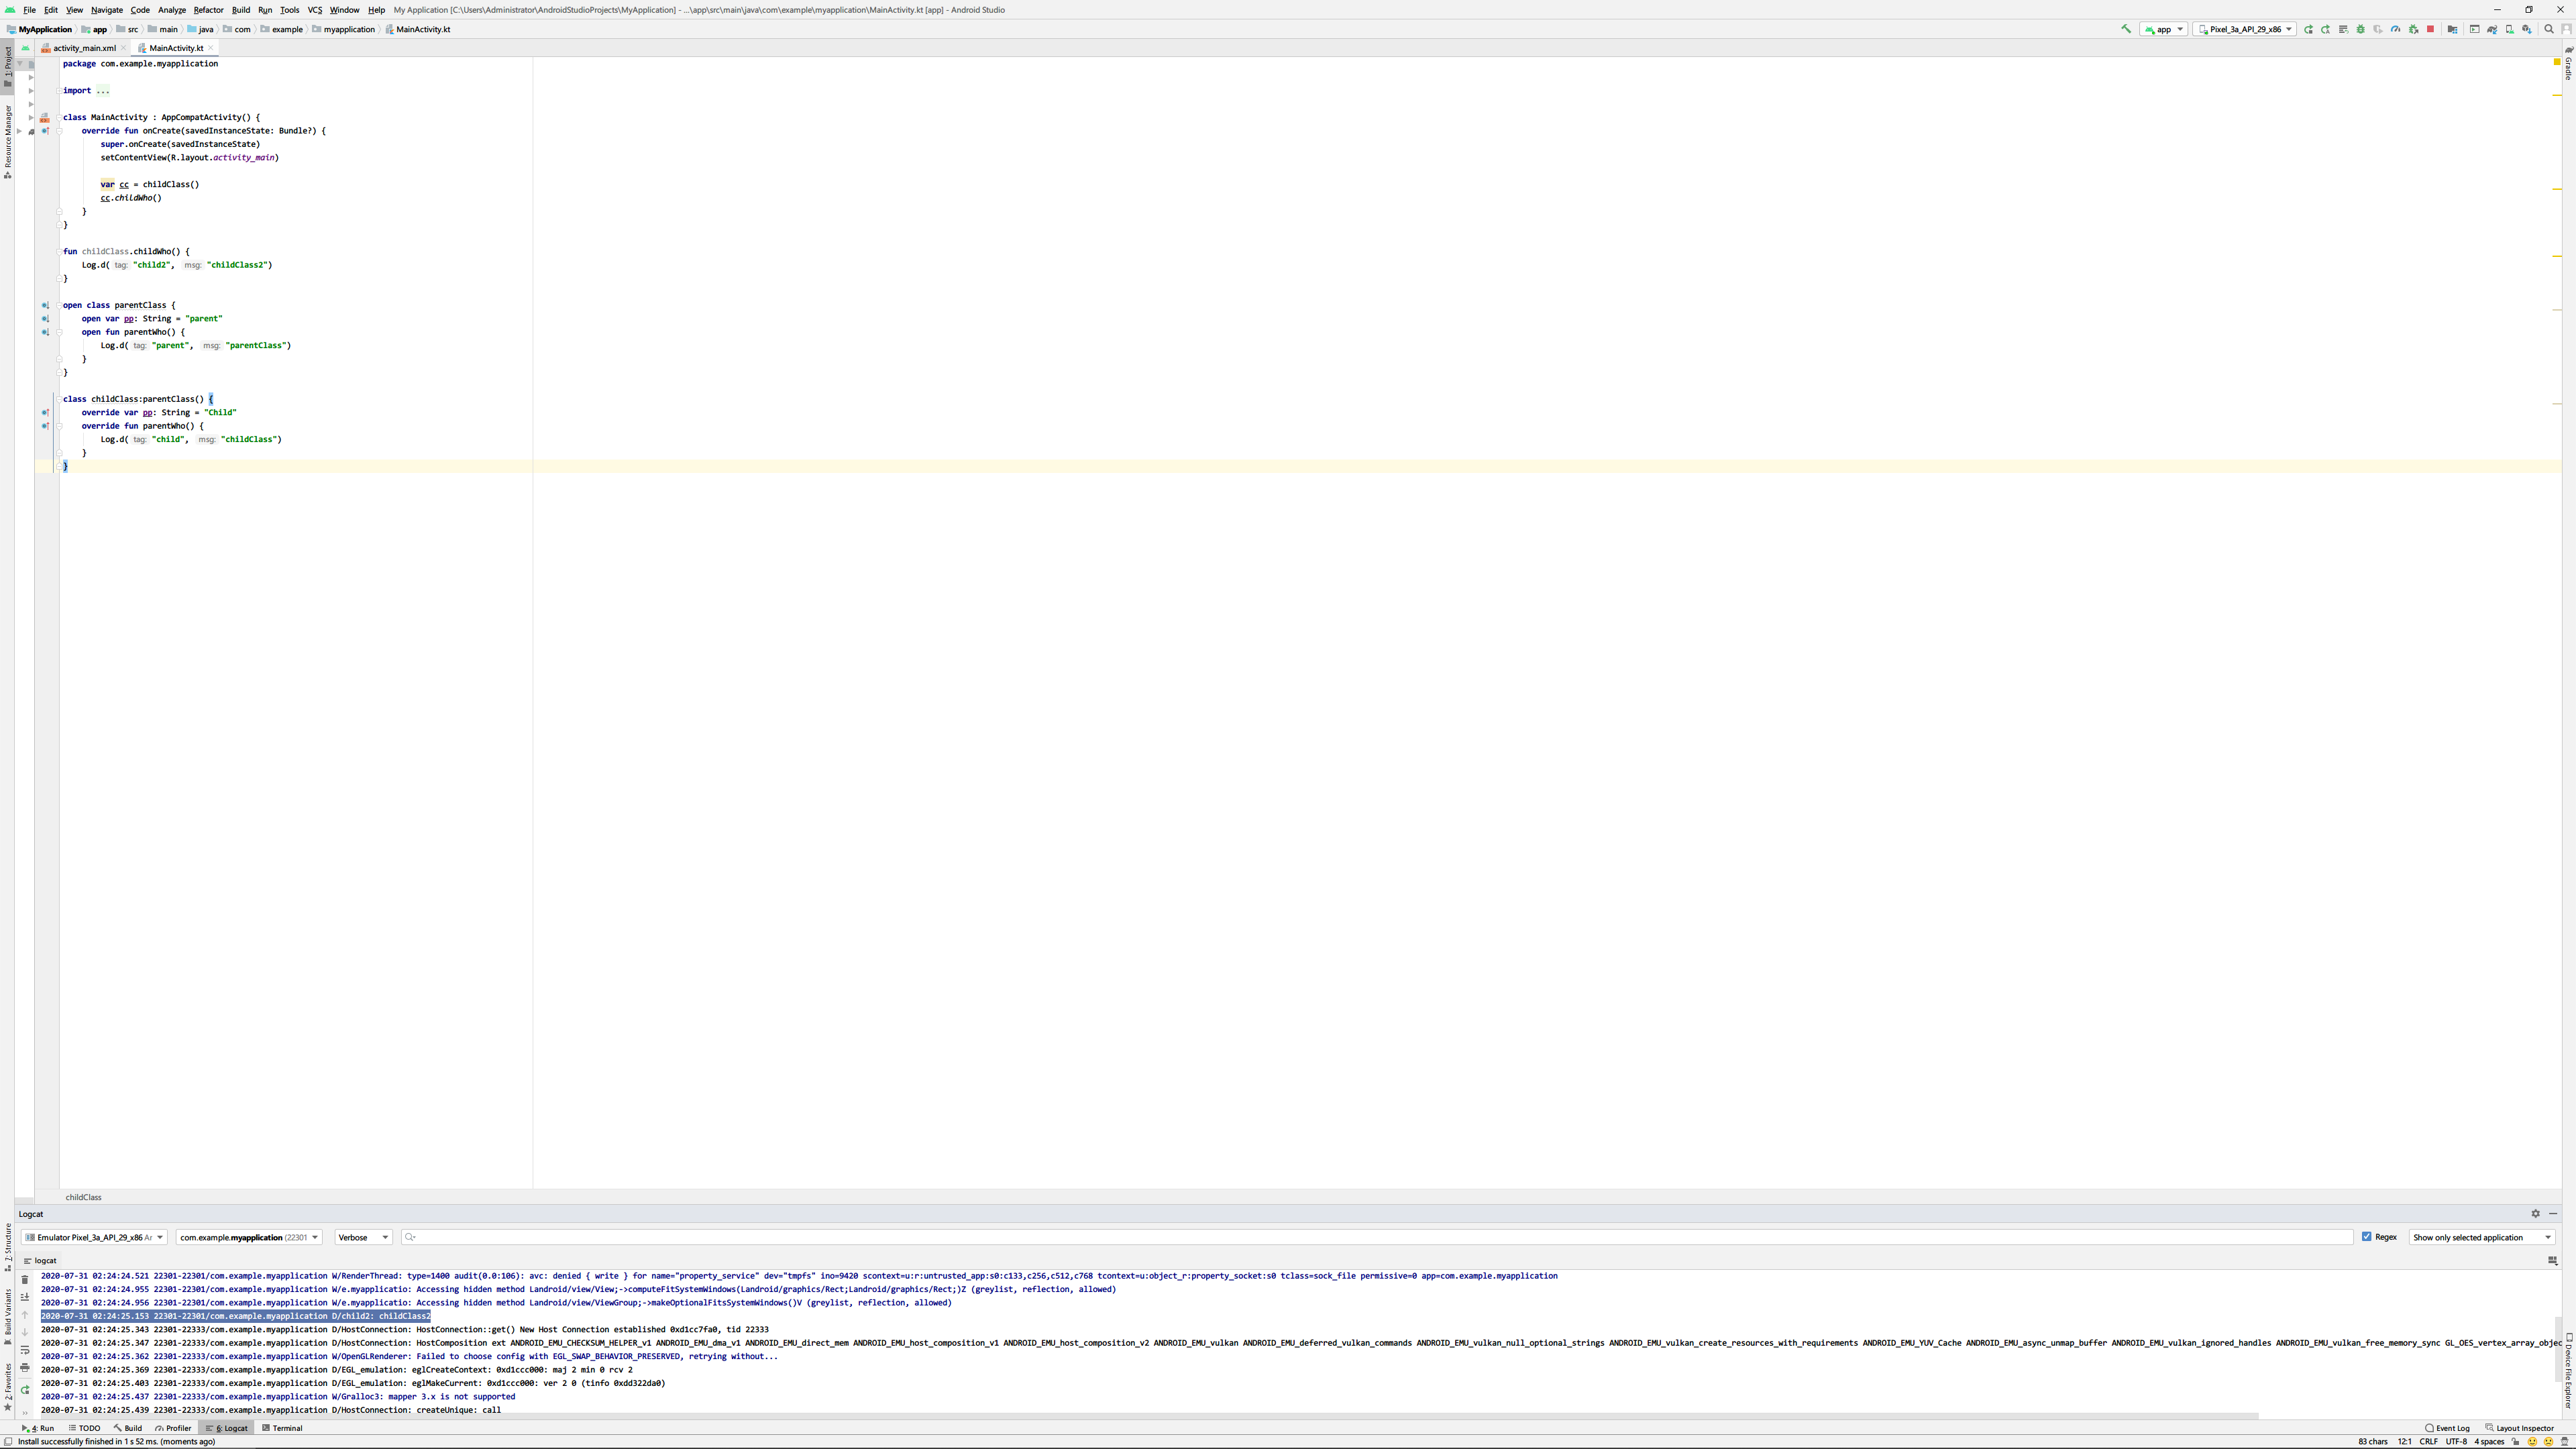Open the Profiler gauge icon in toolbar
The width and height of the screenshot is (2576, 1449).
pyautogui.click(x=2396, y=29)
